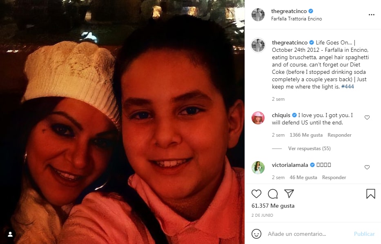Like the chiquis comment heart
381x244 pixels.
click(x=367, y=118)
